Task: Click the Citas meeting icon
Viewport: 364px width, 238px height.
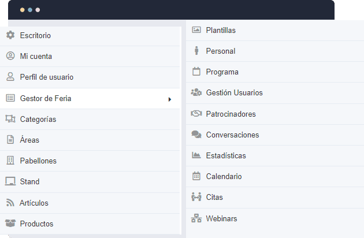Action: point(196,197)
